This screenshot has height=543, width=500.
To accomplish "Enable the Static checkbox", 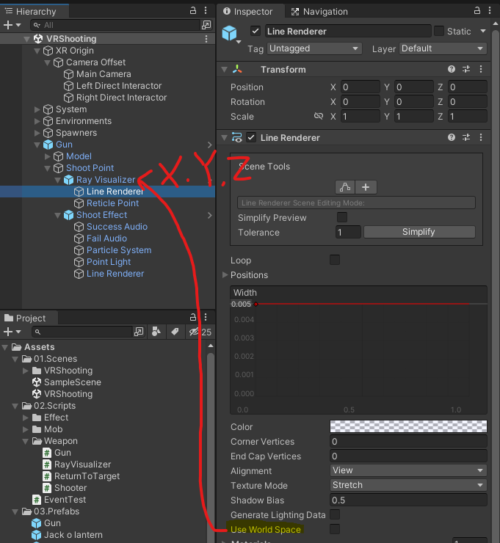I will pos(439,31).
